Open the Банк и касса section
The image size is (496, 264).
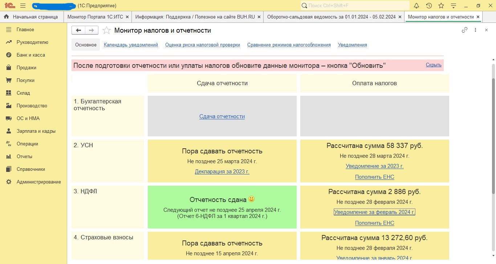31,55
